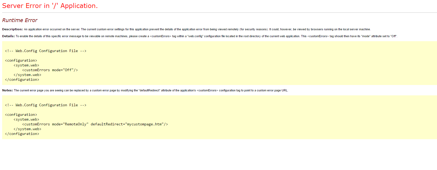Screen dimensions: 437x170
Task: Click the bold "Details:" label
Action: coord(9,36)
